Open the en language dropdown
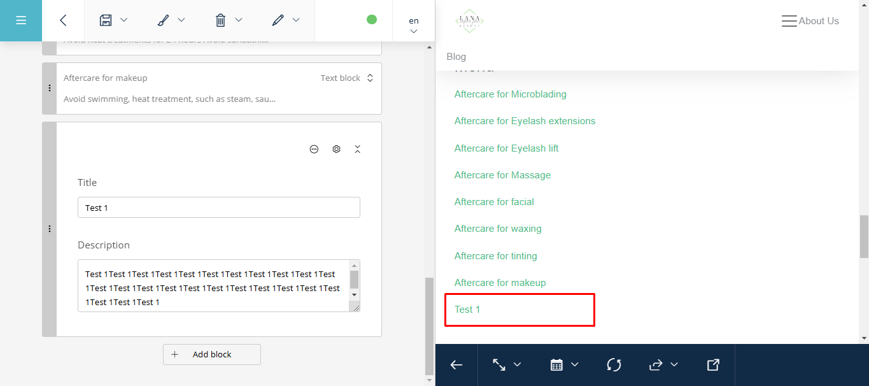 414,25
